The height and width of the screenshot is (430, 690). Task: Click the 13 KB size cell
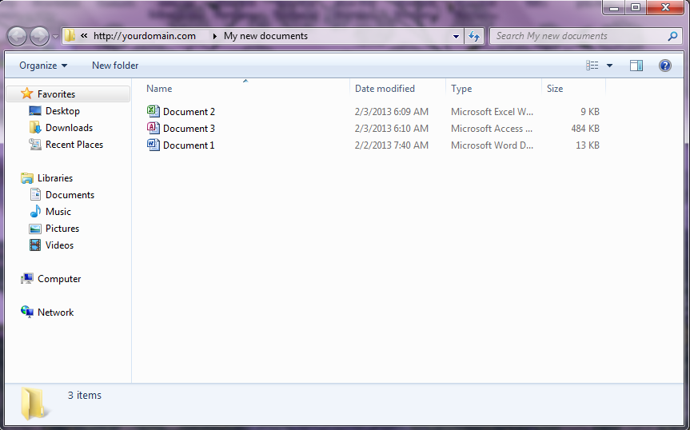[x=588, y=145]
